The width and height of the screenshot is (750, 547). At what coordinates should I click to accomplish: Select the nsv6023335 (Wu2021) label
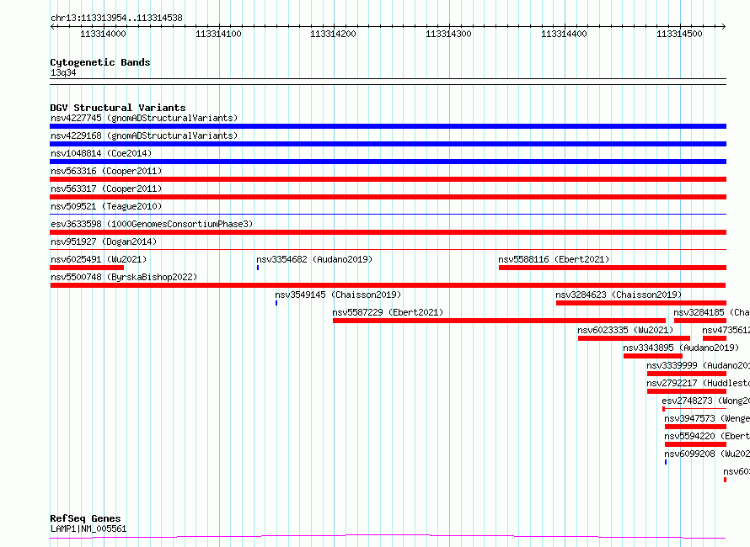[625, 330]
